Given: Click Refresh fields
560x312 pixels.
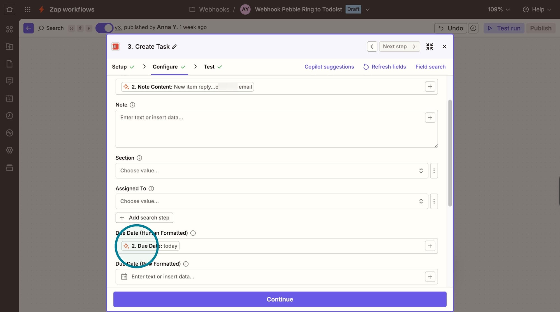Looking at the screenshot, I should click(384, 67).
